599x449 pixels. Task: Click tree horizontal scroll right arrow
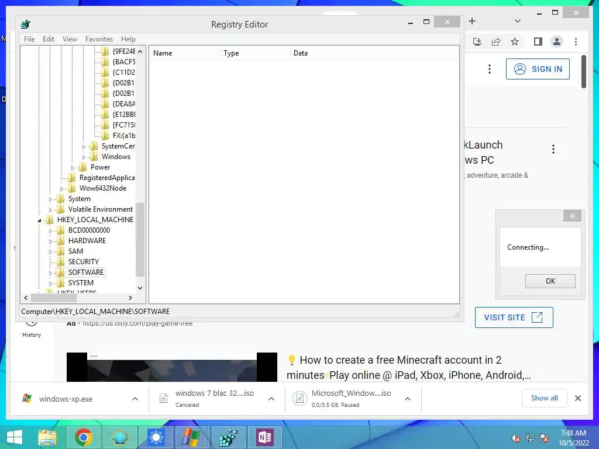(130, 298)
